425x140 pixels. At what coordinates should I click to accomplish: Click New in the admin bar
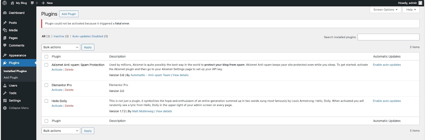point(50,3)
